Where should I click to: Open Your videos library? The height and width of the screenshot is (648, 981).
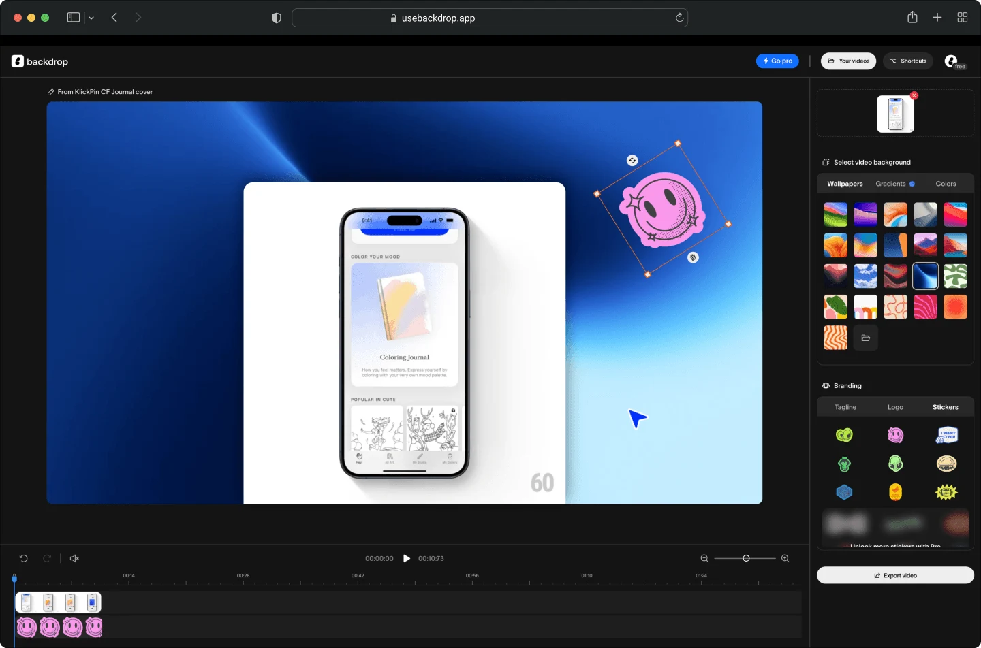tap(848, 61)
